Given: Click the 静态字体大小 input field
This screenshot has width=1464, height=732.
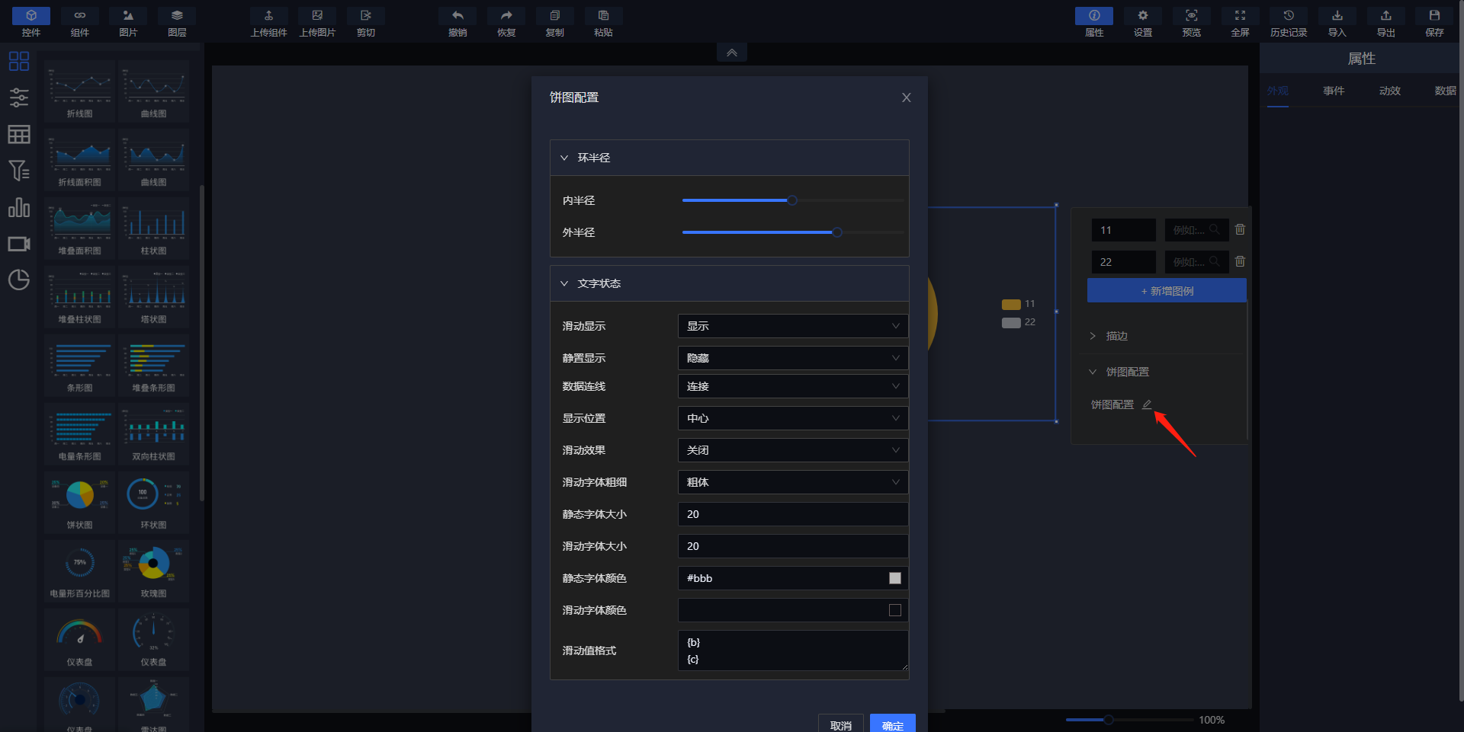Looking at the screenshot, I should tap(792, 514).
